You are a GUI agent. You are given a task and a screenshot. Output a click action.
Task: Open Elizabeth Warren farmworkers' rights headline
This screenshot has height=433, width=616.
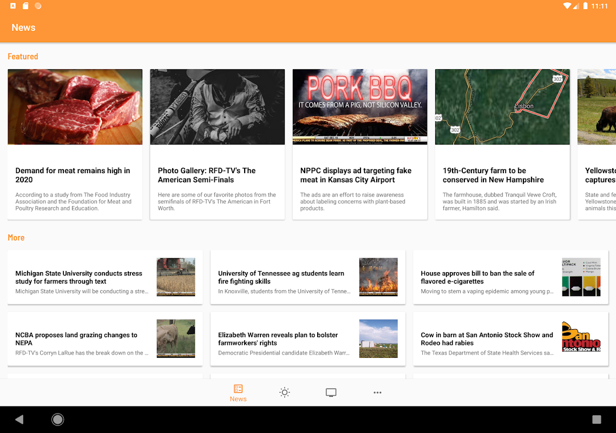pos(278,339)
